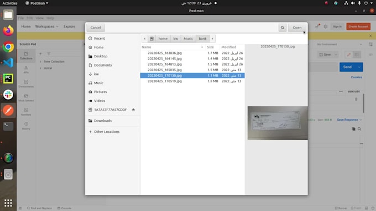The width and height of the screenshot is (376, 211).
Task: Select file 20220425_164145.jpg
Action: (x=192, y=58)
